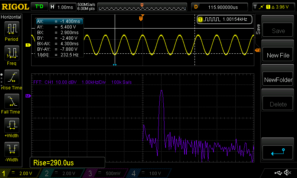This screenshot has width=297, height=178.
Task: Select the -Width measurement icon
Action: [x=12, y=149]
